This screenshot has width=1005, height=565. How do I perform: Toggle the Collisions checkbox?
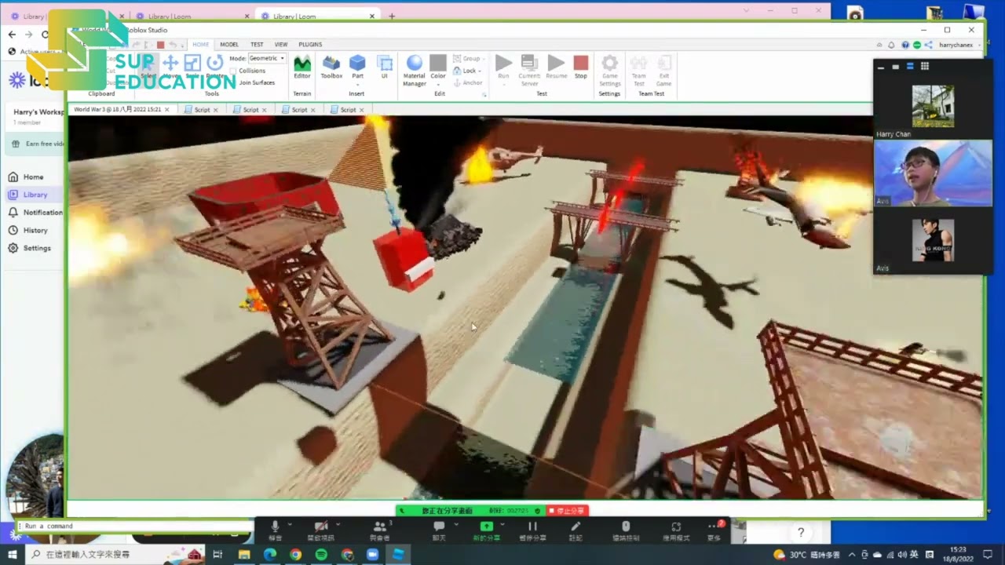[x=233, y=71]
